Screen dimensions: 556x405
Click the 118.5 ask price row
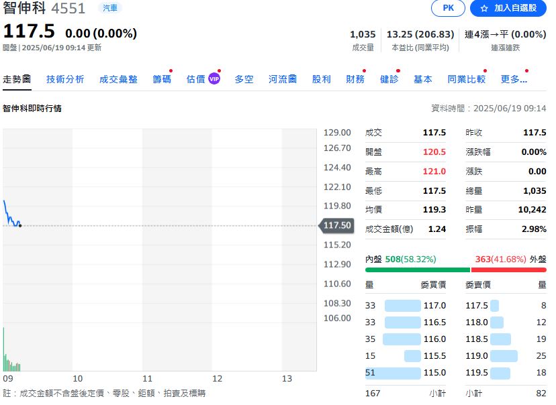click(506, 339)
